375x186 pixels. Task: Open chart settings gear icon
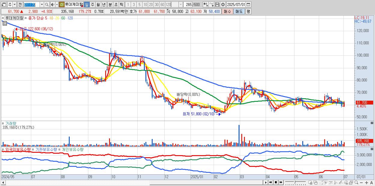pyautogui.click(x=223, y=4)
